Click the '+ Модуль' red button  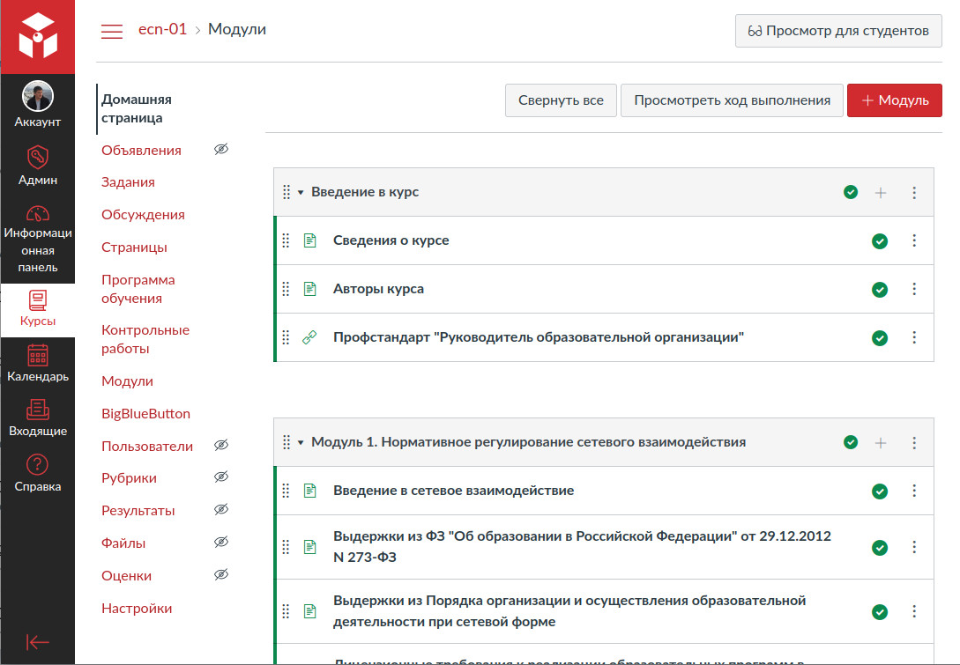click(x=894, y=100)
